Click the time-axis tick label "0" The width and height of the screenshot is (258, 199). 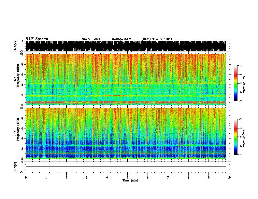[x=26, y=178]
